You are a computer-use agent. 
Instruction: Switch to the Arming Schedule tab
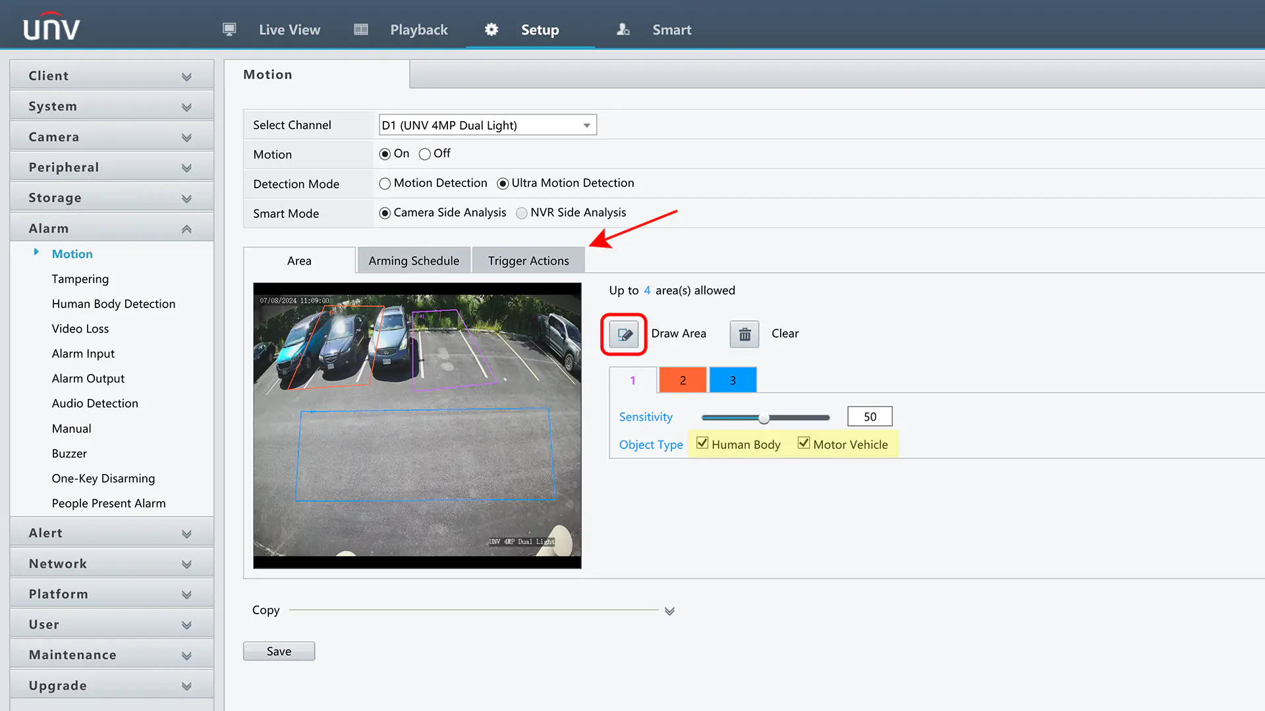414,259
